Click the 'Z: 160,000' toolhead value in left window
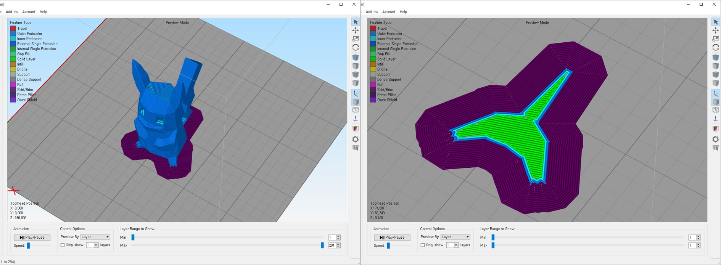 click(18, 218)
